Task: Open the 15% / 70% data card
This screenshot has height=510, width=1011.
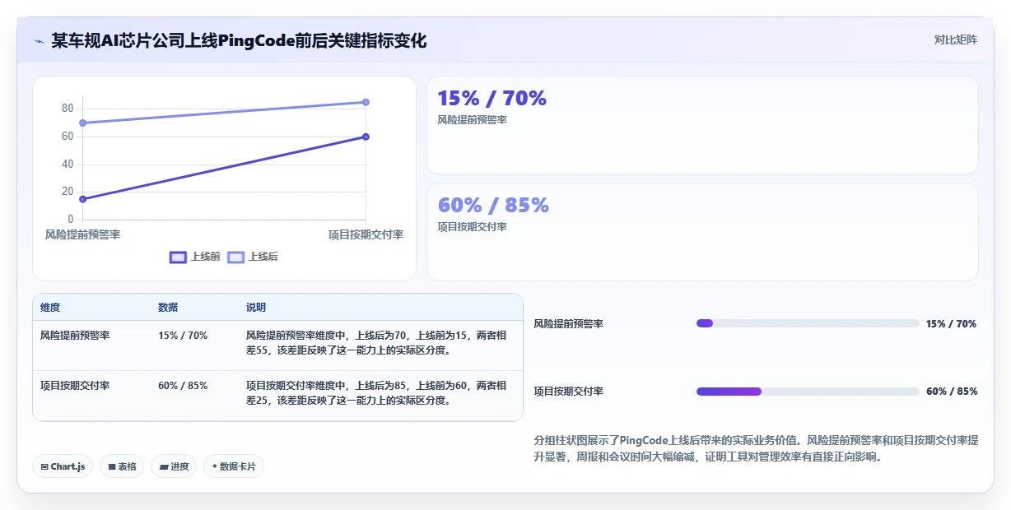Action: pyautogui.click(x=702, y=125)
